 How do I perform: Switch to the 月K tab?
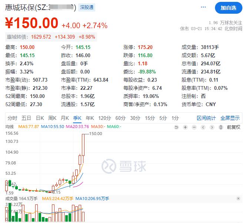65,118
